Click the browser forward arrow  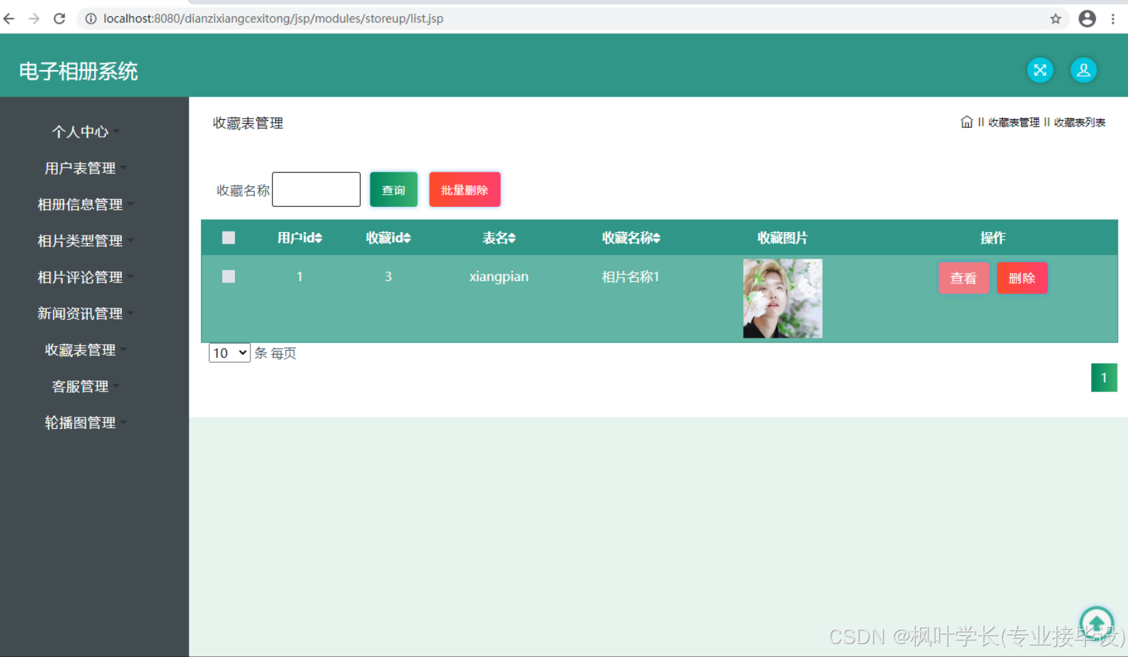click(x=34, y=18)
